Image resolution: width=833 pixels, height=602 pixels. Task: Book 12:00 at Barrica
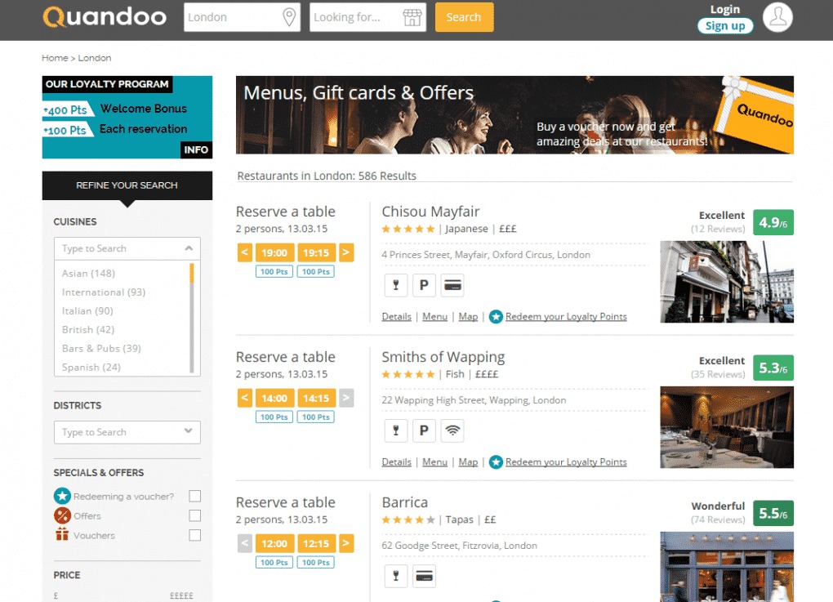274,543
